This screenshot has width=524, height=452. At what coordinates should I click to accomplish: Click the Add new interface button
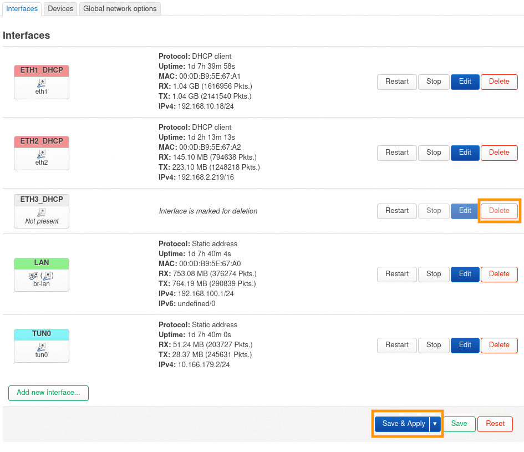pyautogui.click(x=48, y=393)
